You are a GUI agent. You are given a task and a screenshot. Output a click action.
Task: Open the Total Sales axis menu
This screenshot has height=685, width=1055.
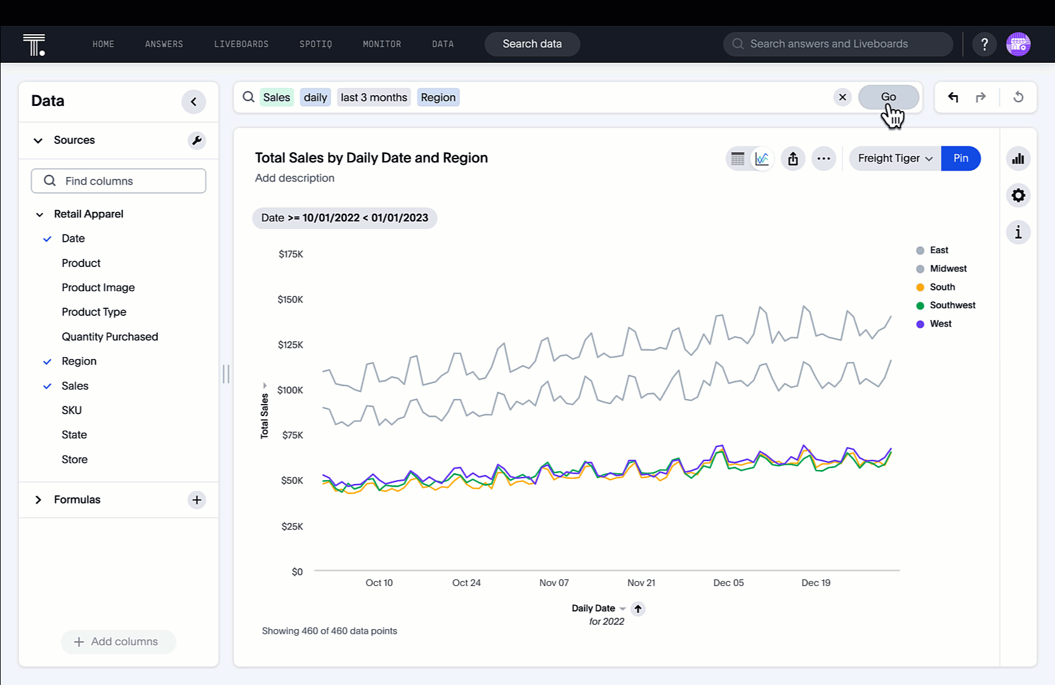[x=265, y=385]
